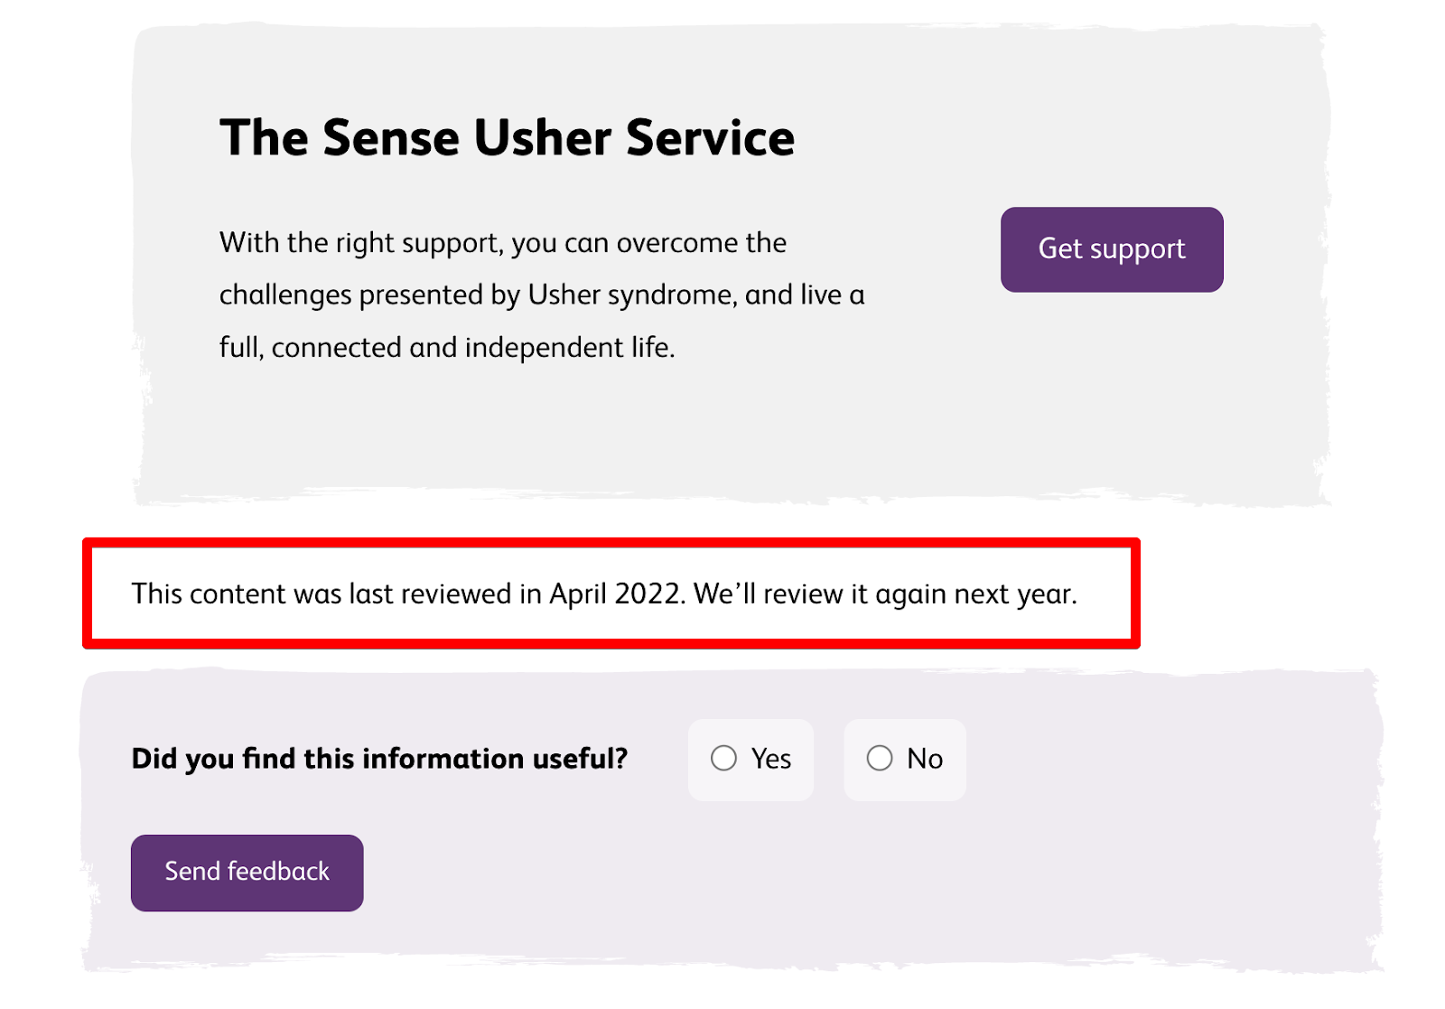Click the Sense Usher Service heading
Viewport: 1445px width, 1009px height.
click(x=507, y=137)
